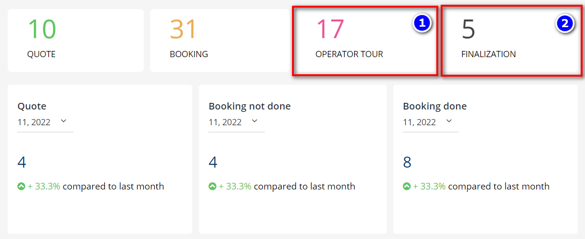The height and width of the screenshot is (239, 585).
Task: Expand the Quote month dropdown chevron
Action: coord(64,121)
